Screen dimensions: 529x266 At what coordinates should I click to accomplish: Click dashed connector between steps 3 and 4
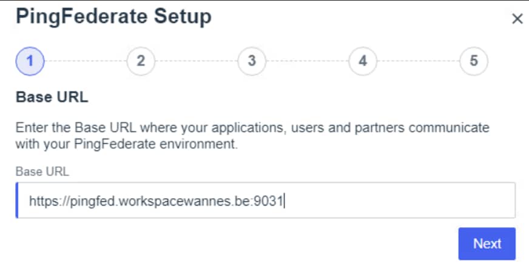307,61
